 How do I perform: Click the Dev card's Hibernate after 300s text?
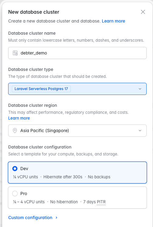click(63, 177)
